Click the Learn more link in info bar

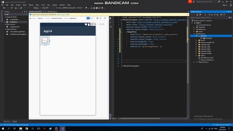pos(61,15)
